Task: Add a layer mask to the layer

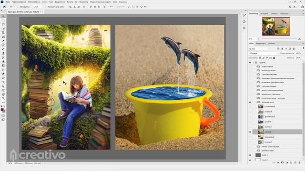Action: pyautogui.click(x=283, y=162)
